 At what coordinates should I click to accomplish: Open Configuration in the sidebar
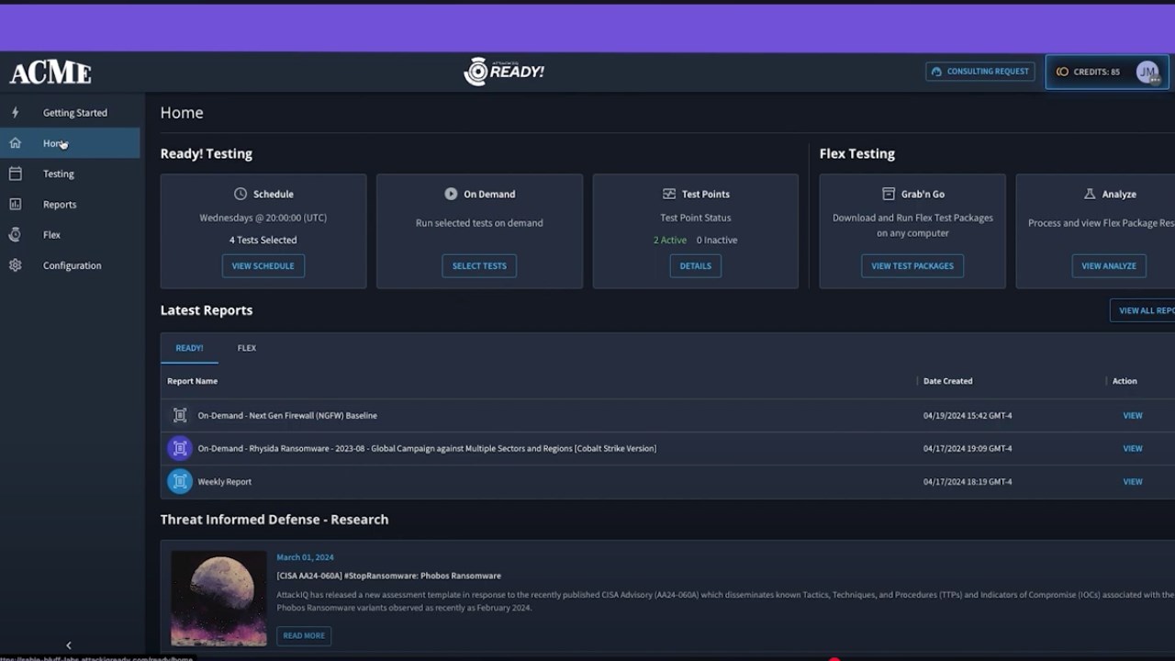click(70, 265)
